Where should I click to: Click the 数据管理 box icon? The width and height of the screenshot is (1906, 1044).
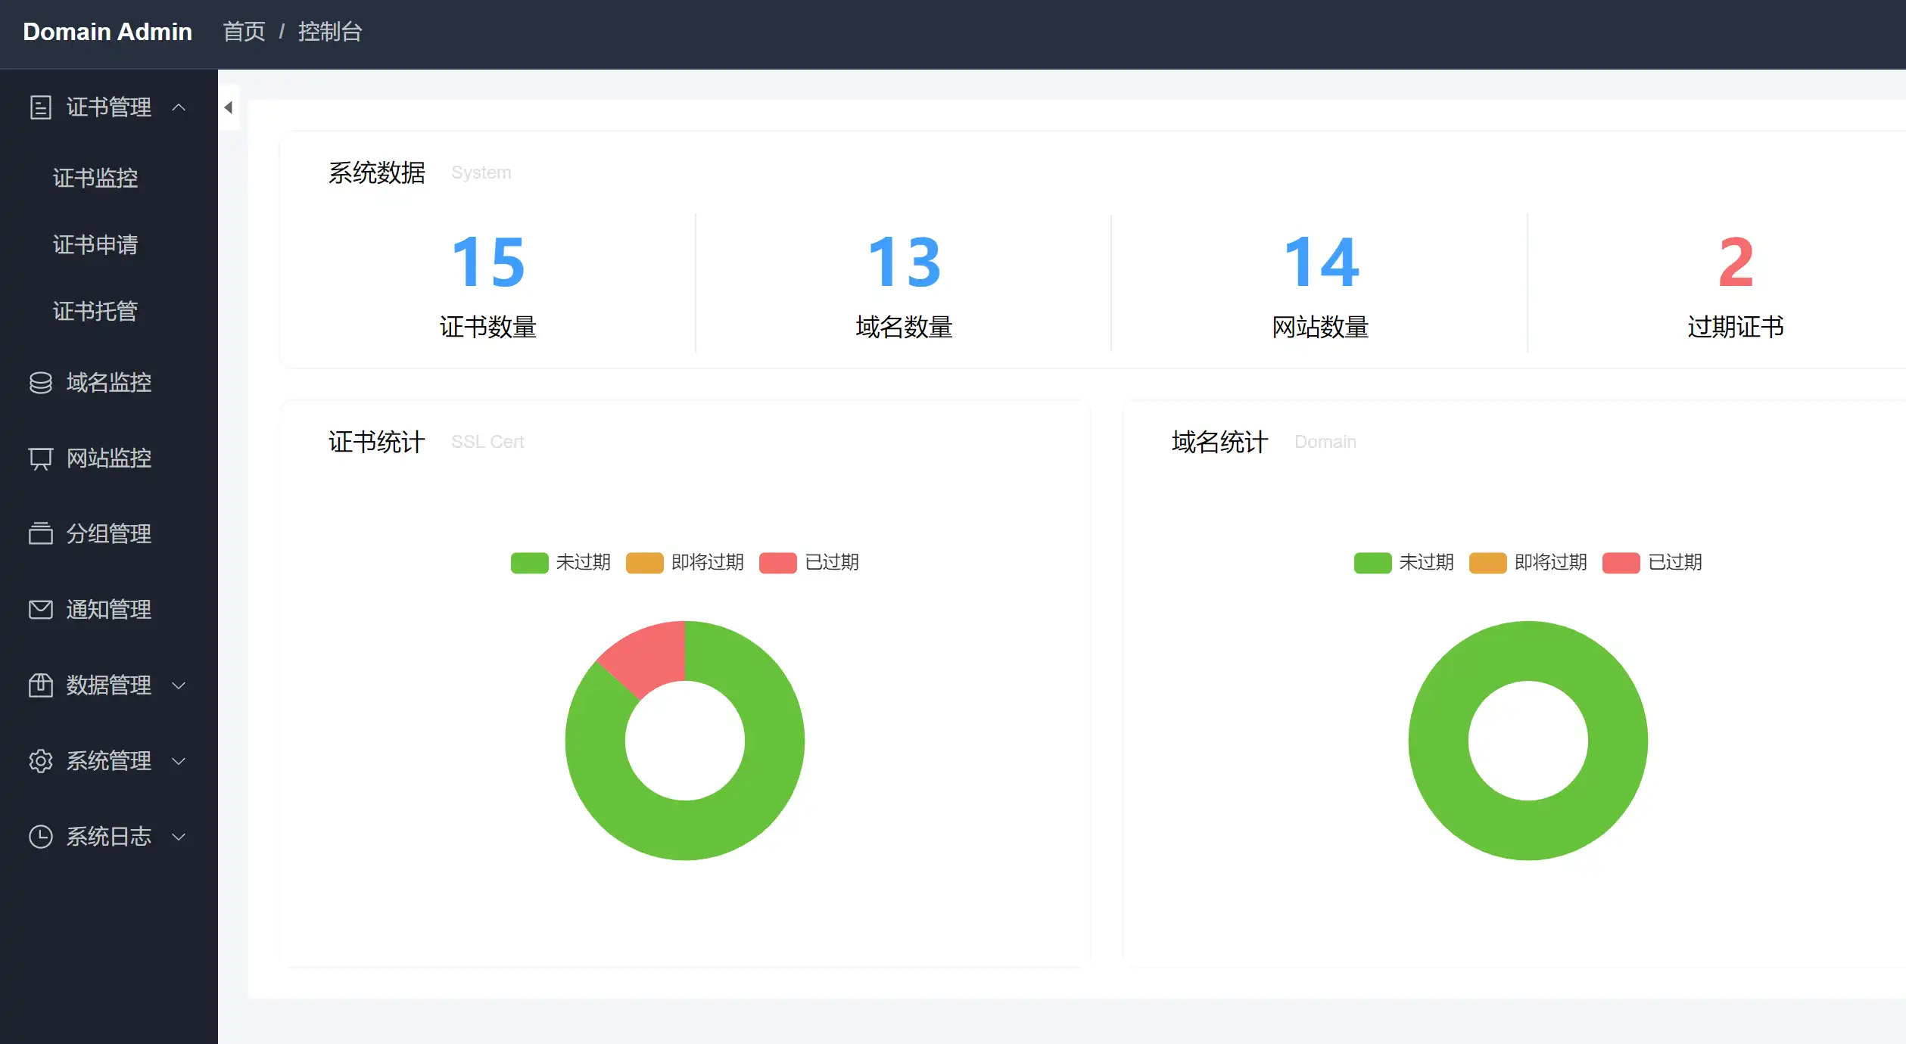point(40,685)
